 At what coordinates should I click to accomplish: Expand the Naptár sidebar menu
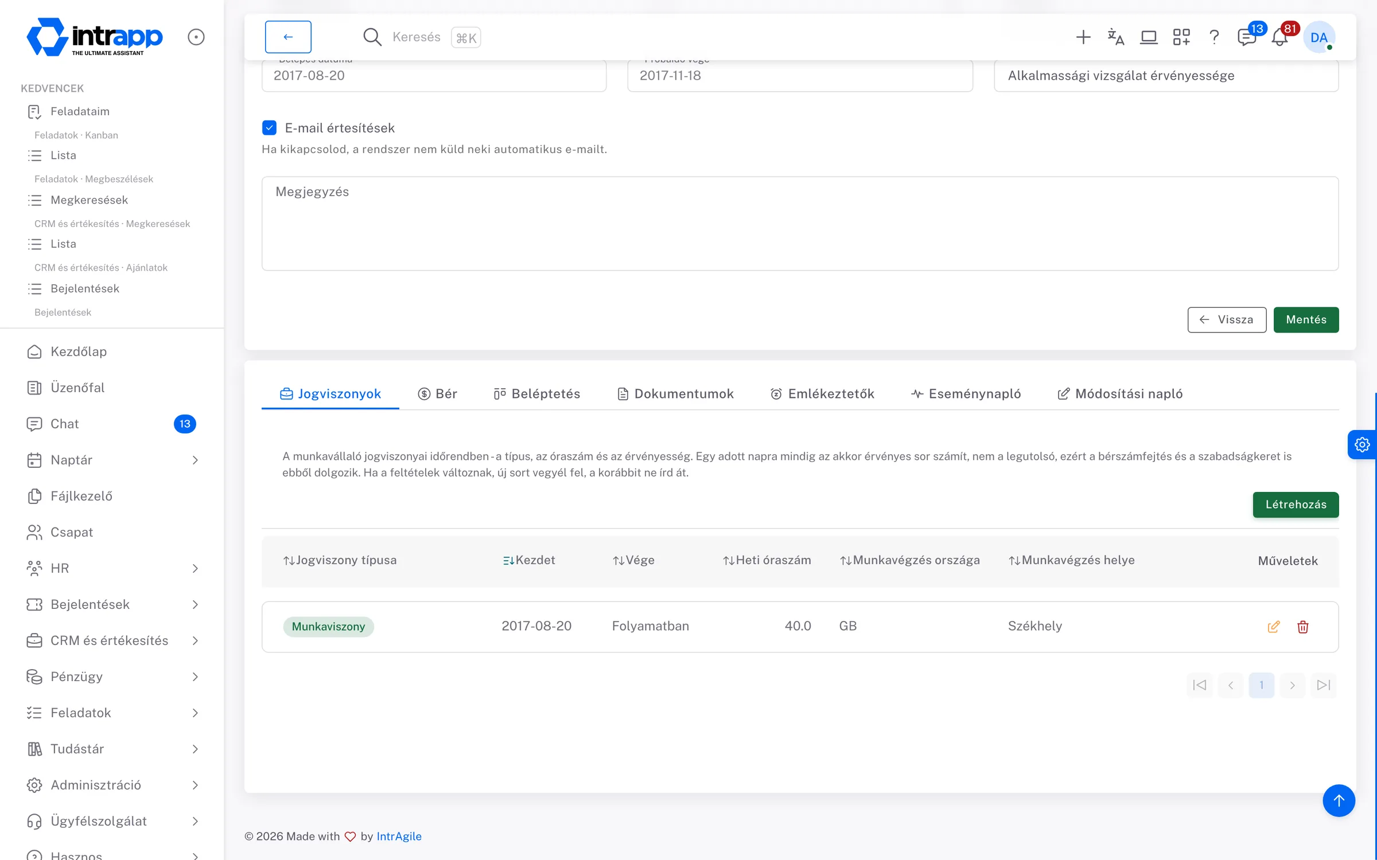click(112, 460)
